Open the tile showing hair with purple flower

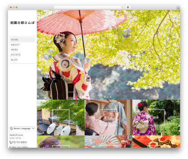[61, 142]
